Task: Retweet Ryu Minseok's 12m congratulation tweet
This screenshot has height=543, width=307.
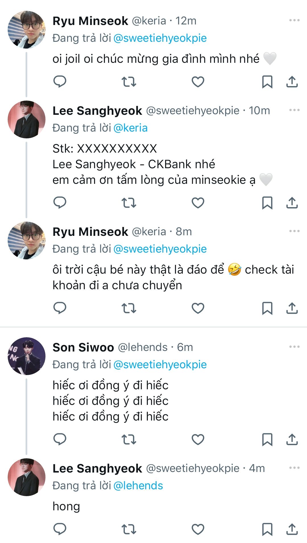Action: click(129, 82)
